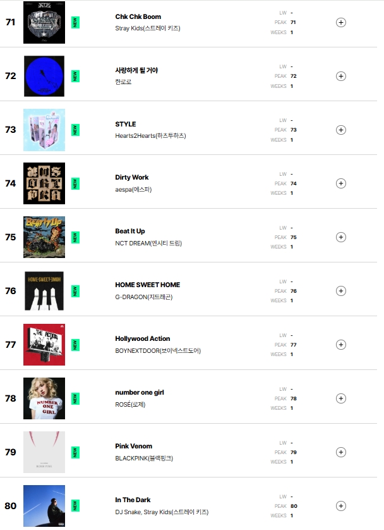Click the plus icon for Pink Venom

click(x=341, y=452)
